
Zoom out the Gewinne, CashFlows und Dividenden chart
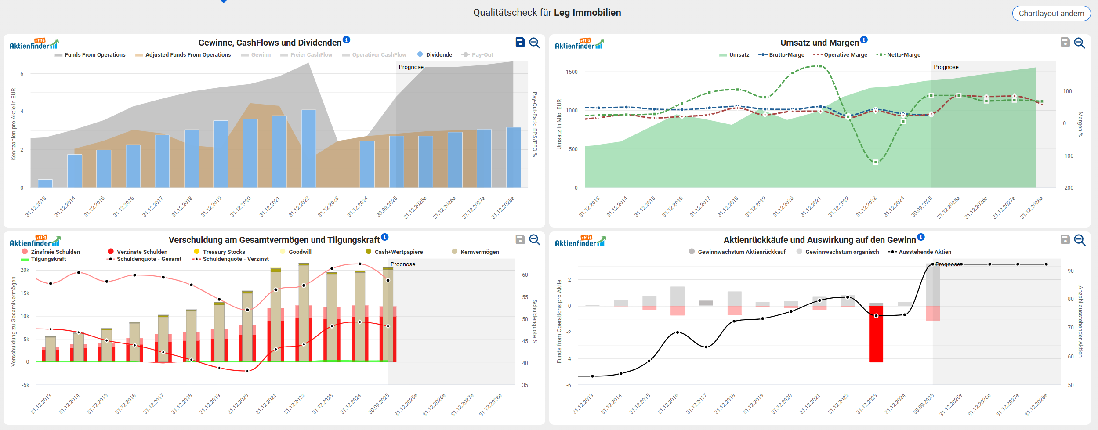tap(534, 43)
